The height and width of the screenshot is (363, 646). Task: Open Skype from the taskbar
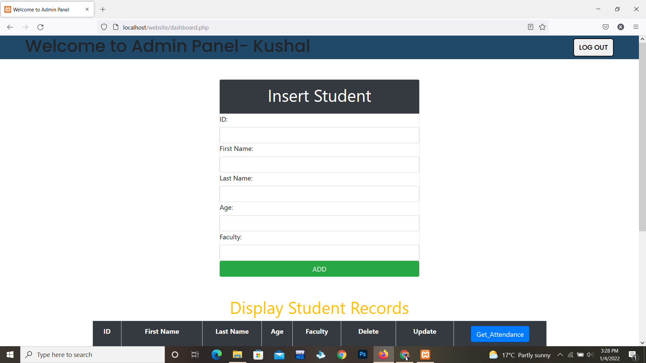321,355
